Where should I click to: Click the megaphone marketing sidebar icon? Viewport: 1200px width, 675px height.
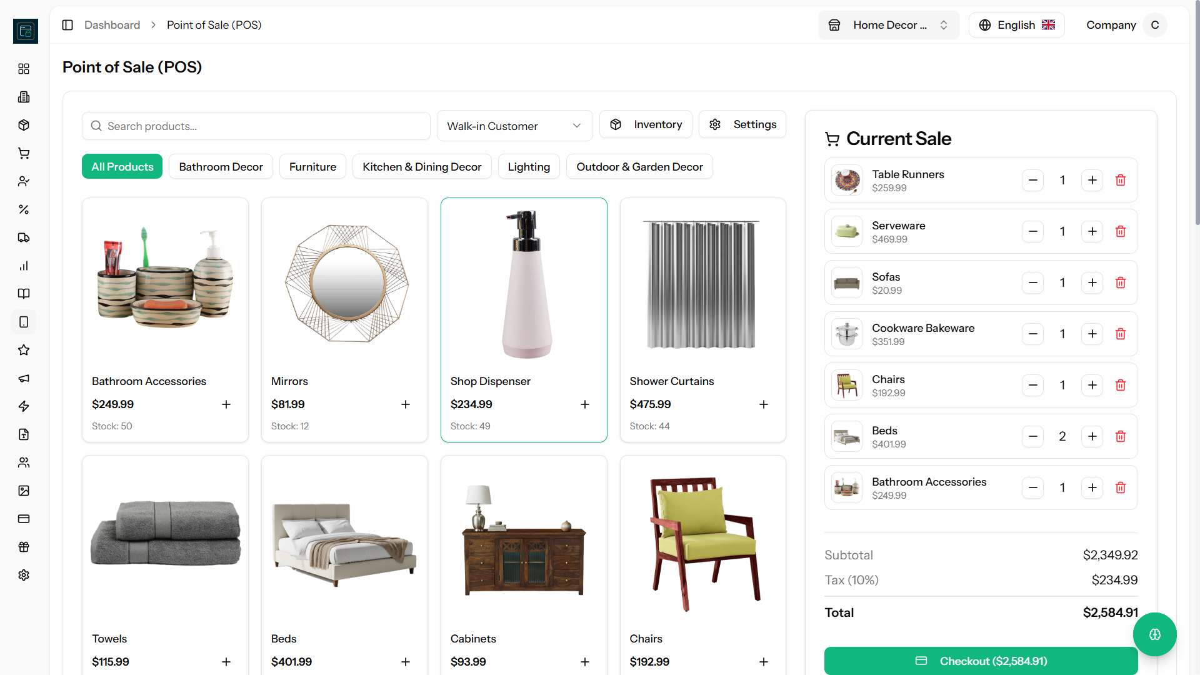point(24,378)
